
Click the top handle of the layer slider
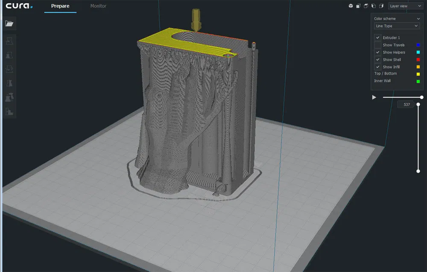click(418, 104)
